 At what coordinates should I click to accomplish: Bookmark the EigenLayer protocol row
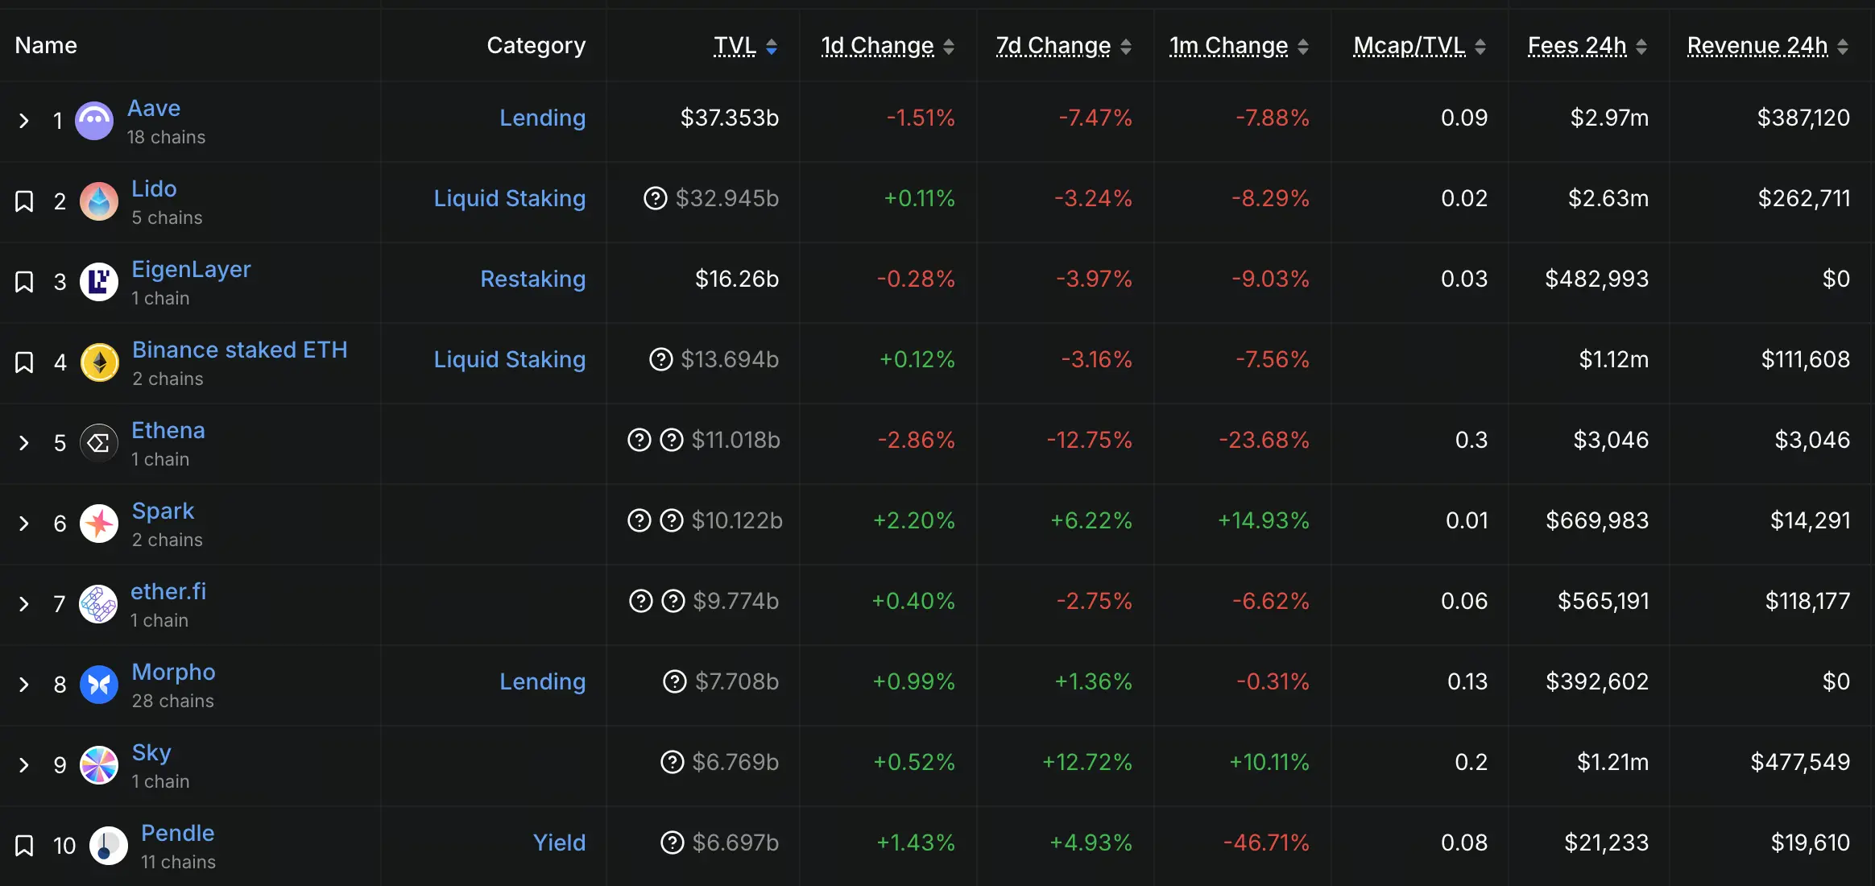coord(24,282)
